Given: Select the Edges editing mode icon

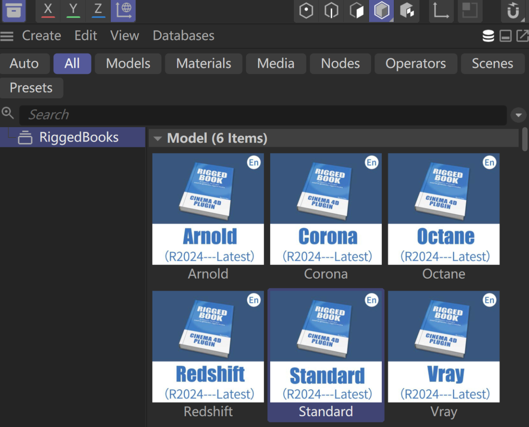Looking at the screenshot, I should pos(331,11).
